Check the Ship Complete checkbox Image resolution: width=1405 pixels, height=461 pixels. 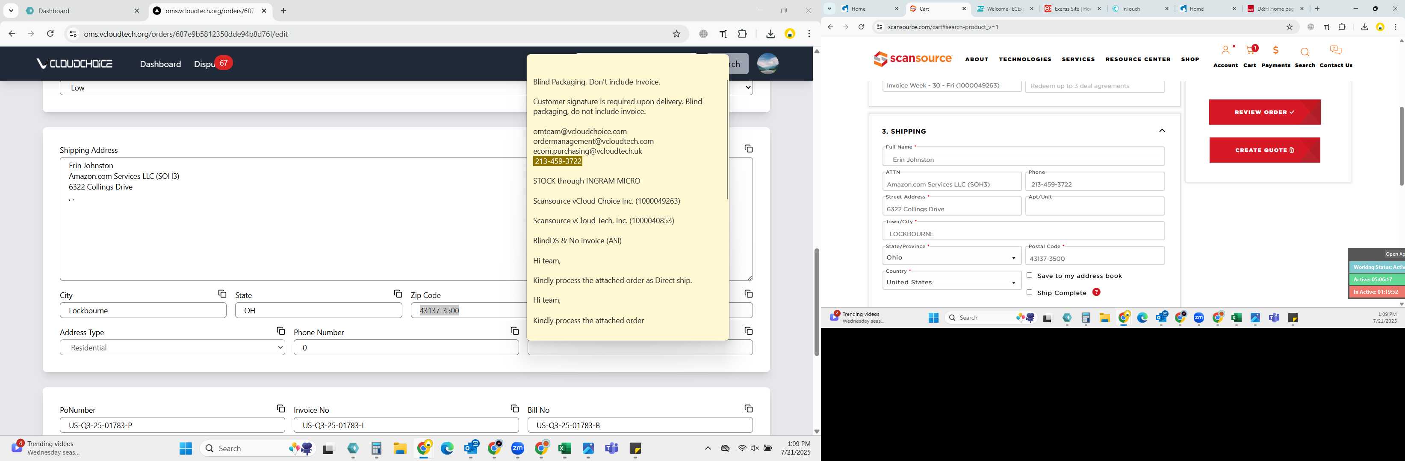1029,292
